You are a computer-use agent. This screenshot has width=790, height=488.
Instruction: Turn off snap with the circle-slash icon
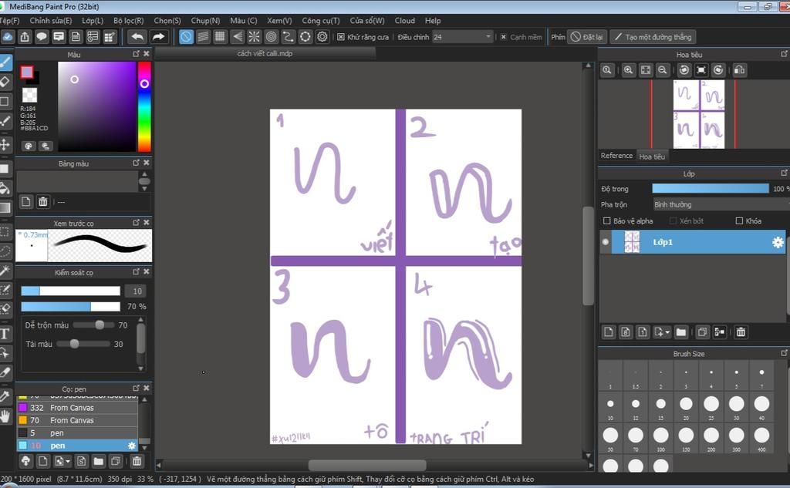coord(186,37)
